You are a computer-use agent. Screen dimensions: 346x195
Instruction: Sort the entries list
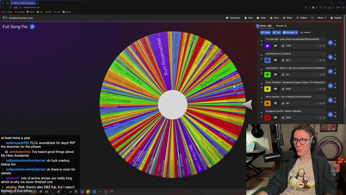coord(277,32)
